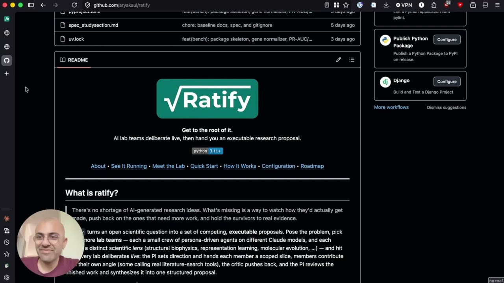The height and width of the screenshot is (283, 504).
Task: Click the file icon beside spec_studysection.md
Action: 63,25
